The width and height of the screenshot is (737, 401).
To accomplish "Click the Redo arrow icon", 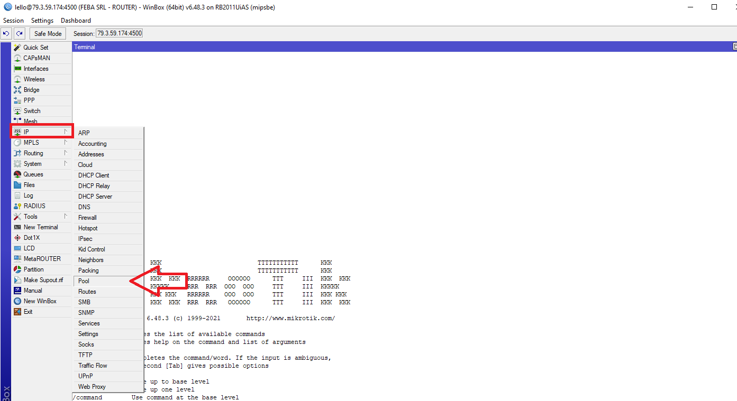I will [19, 33].
